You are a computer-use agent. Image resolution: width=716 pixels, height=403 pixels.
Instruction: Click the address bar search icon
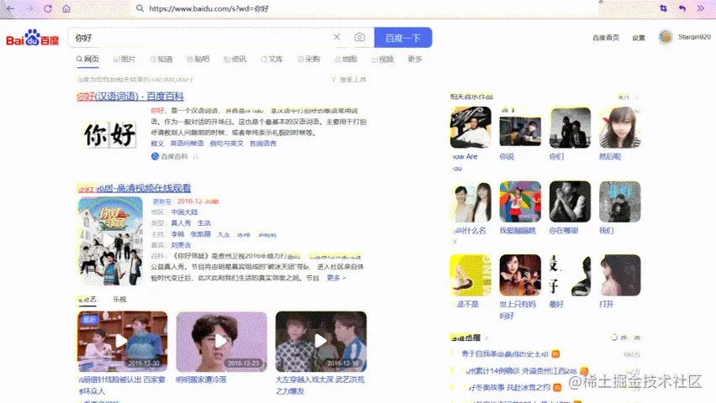click(140, 8)
